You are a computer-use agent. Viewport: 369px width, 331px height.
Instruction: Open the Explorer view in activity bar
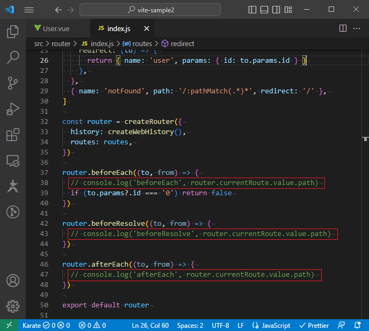[x=13, y=32]
